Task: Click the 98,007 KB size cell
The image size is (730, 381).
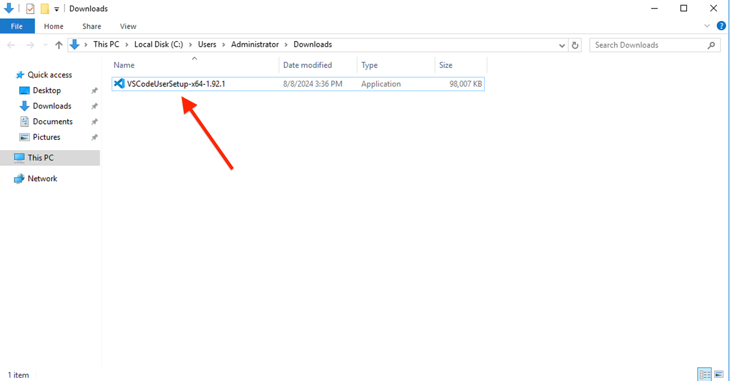Action: tap(465, 84)
